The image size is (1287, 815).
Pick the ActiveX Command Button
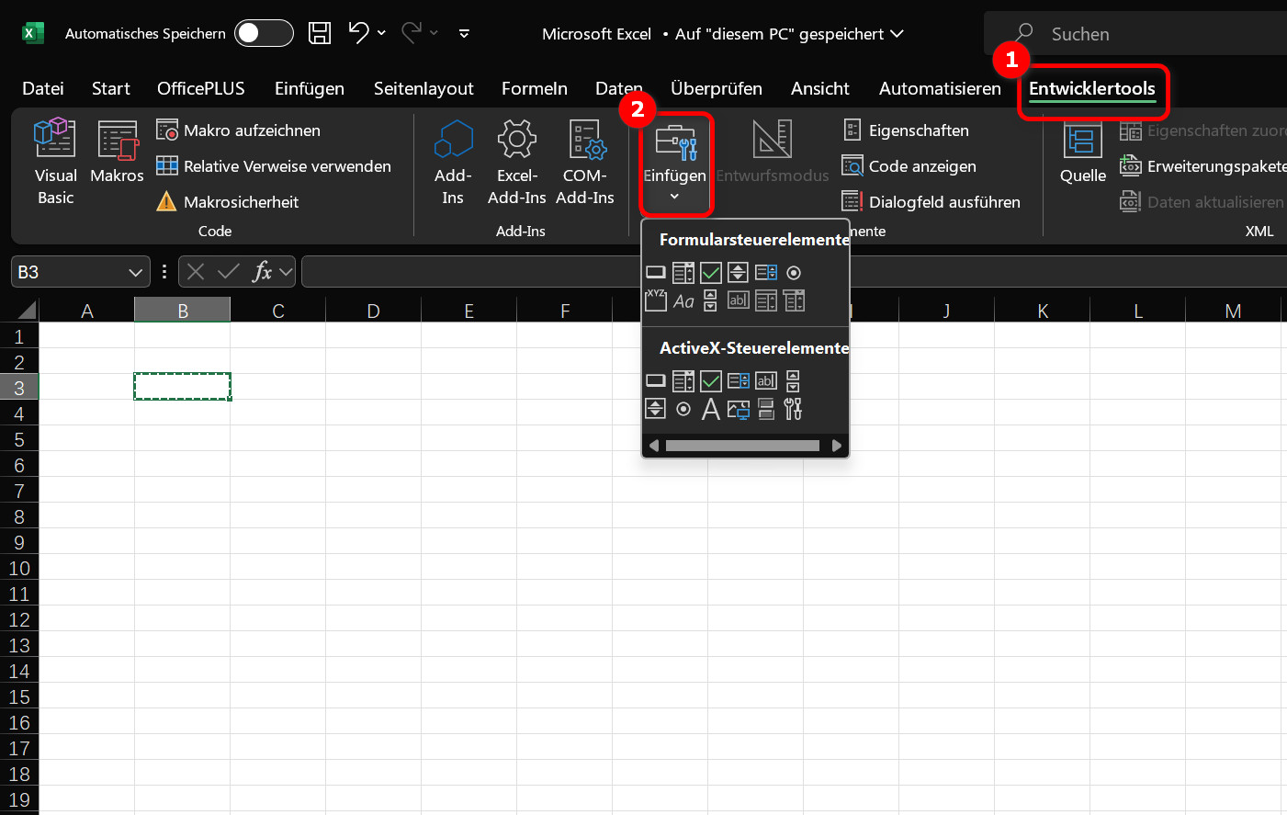click(x=655, y=380)
